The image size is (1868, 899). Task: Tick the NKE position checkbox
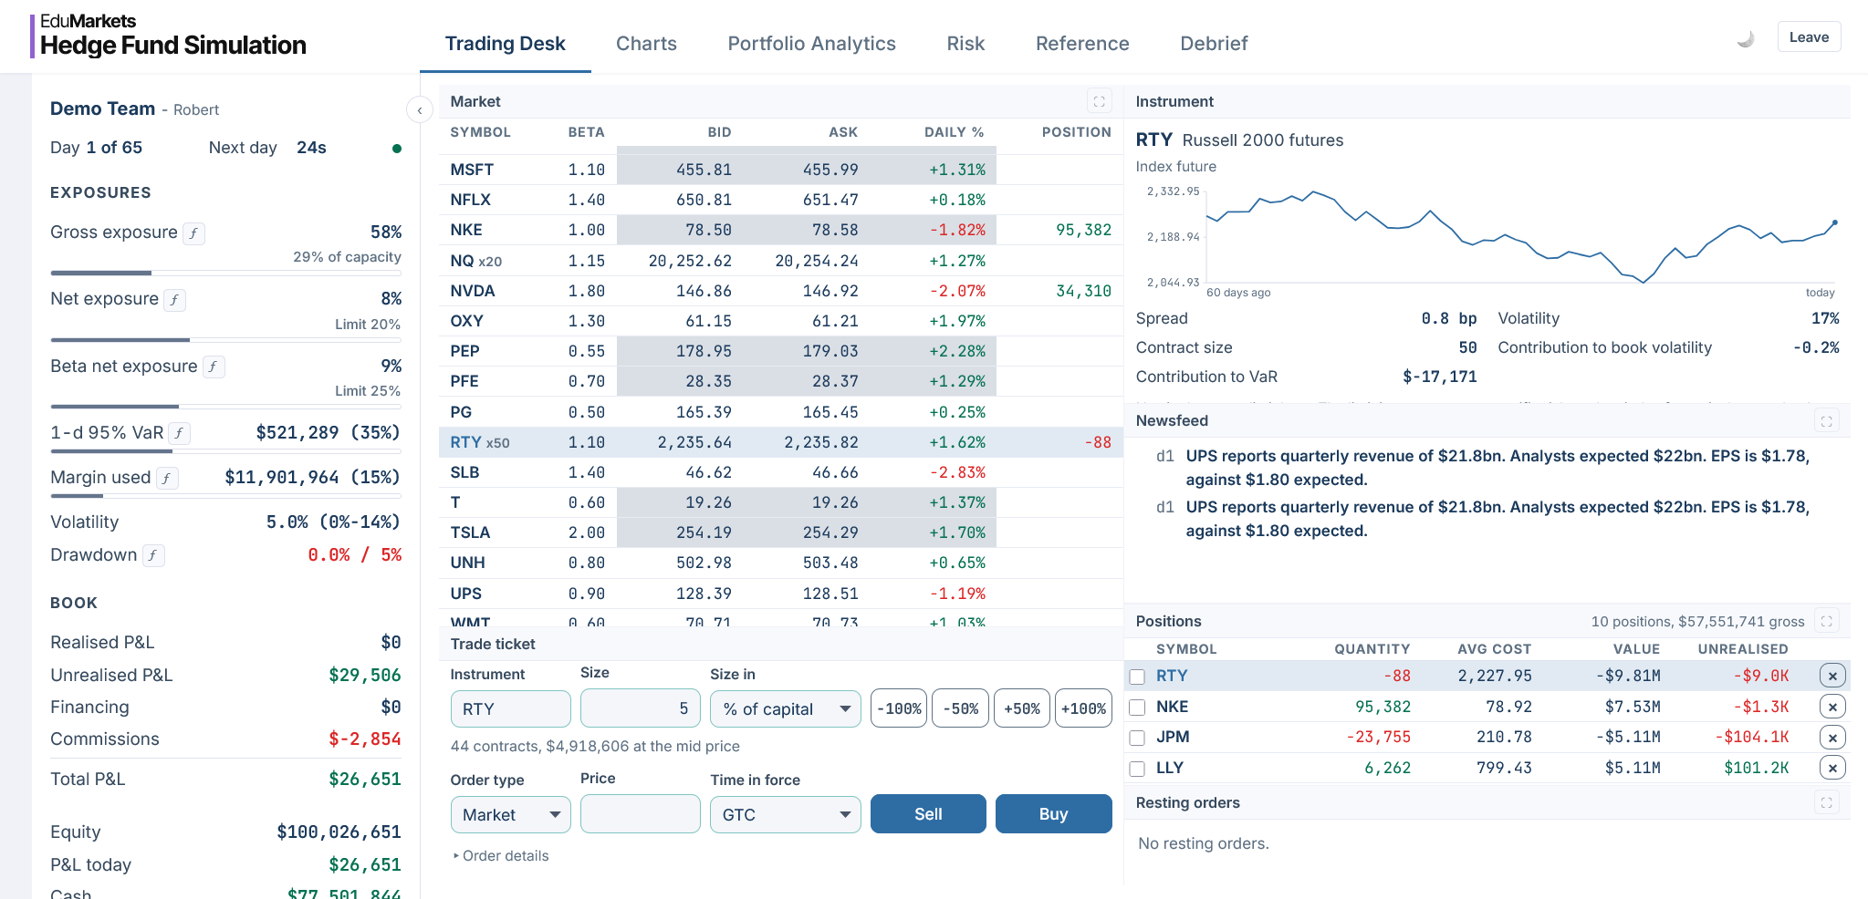click(x=1137, y=708)
